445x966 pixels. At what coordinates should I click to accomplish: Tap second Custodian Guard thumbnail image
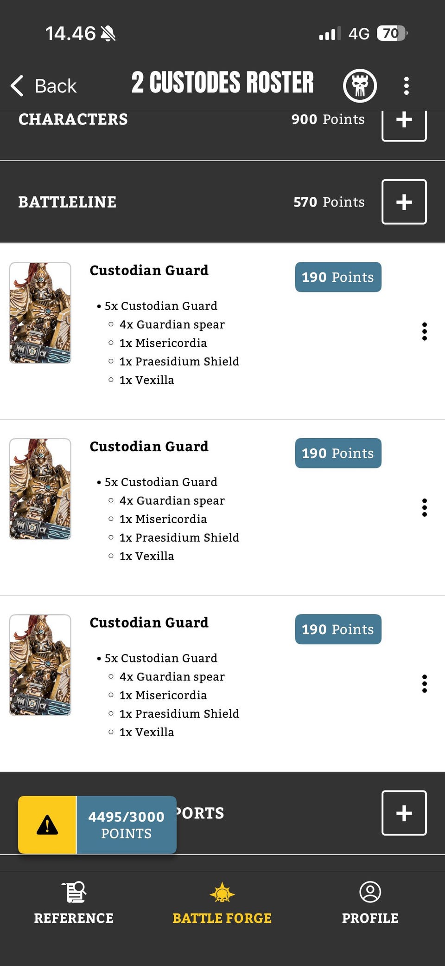click(40, 489)
